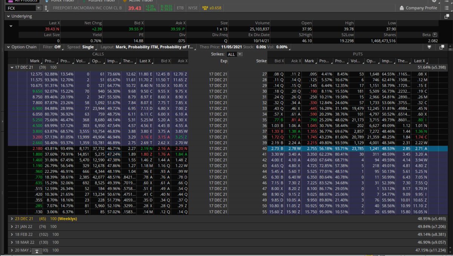Click the last price 39.43 in the header
453x256 pixels.
134,8
